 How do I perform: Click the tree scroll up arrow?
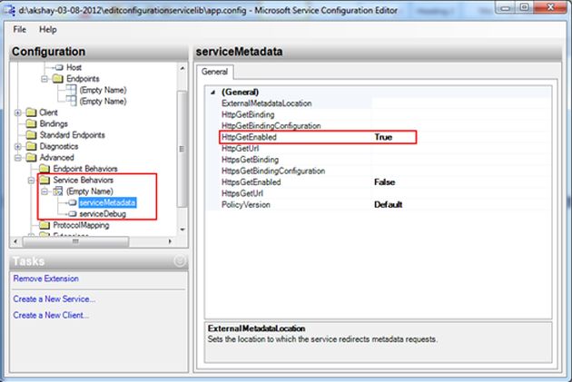(x=182, y=68)
